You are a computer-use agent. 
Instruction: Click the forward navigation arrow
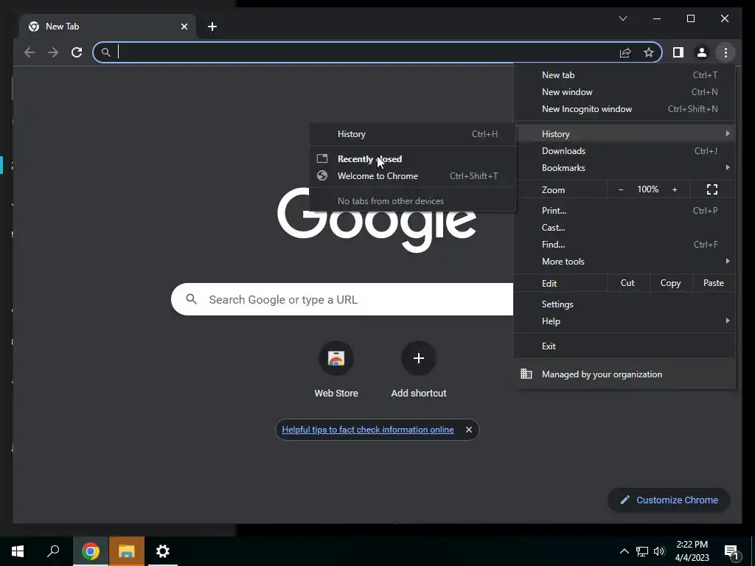point(53,52)
